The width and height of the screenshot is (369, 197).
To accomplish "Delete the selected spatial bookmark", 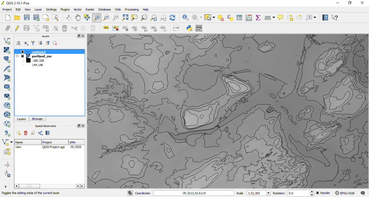I will pos(25,133).
